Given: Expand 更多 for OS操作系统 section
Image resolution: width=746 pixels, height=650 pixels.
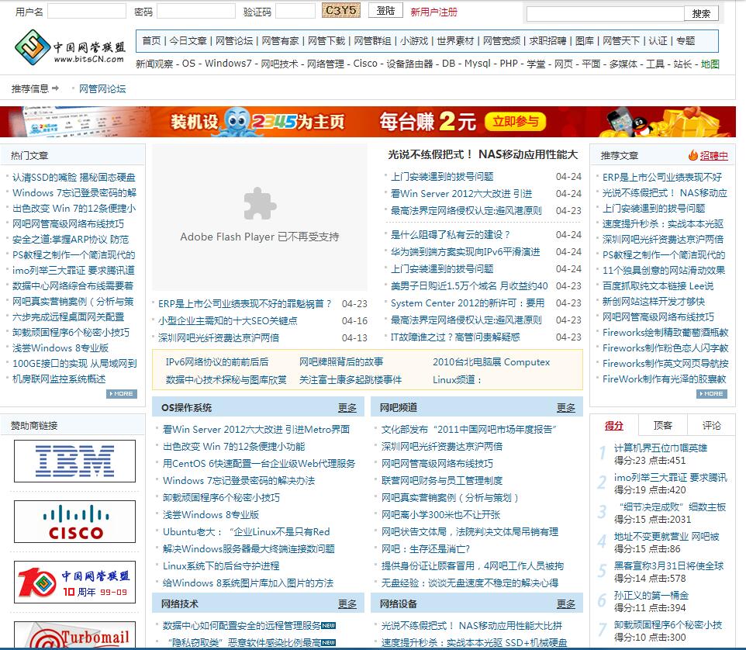Looking at the screenshot, I should (347, 408).
